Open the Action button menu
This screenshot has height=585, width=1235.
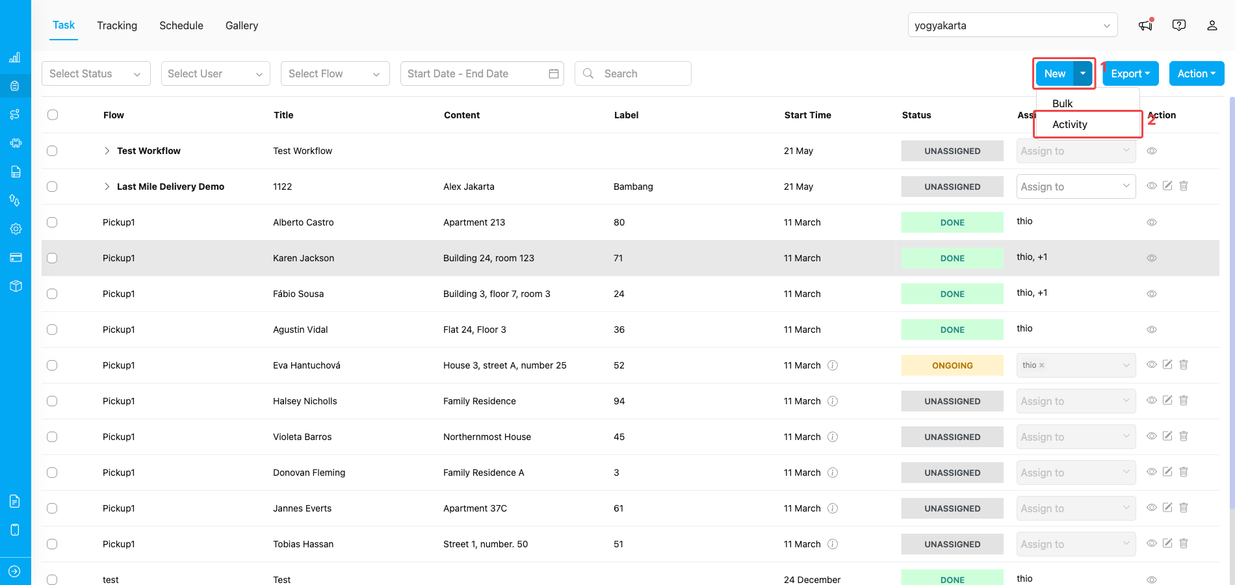pos(1197,73)
